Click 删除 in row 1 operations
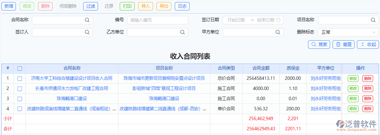Screen dimensions: 380x135 click(368, 78)
